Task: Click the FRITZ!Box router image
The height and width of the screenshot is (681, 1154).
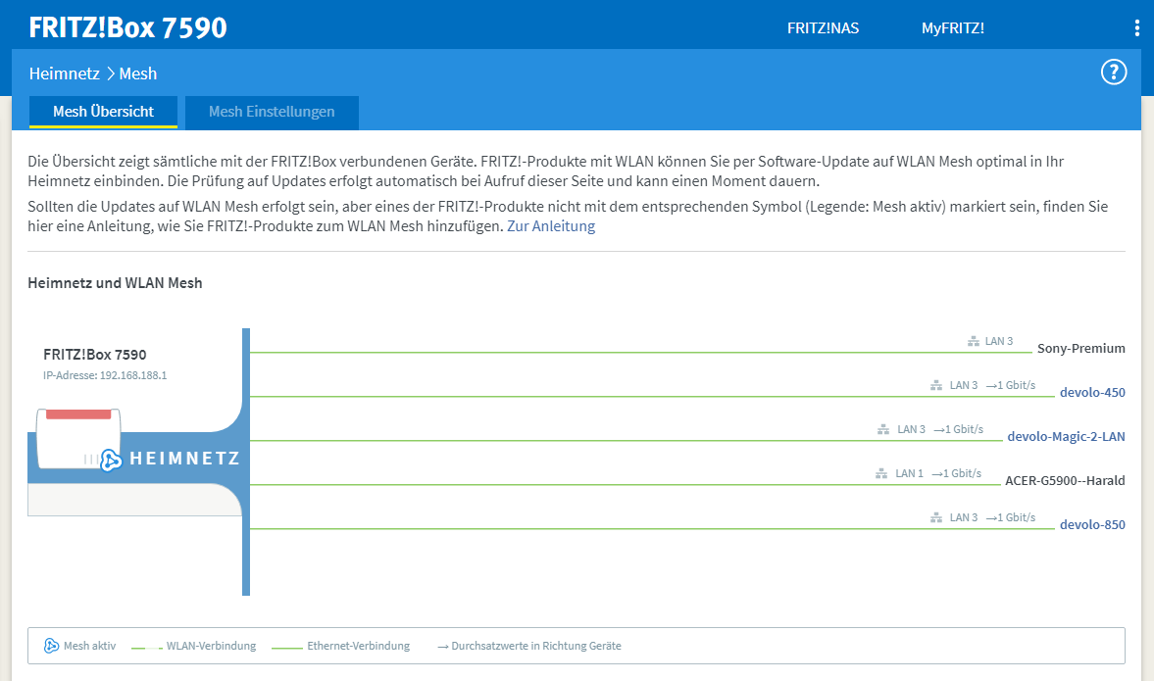Action: click(78, 439)
